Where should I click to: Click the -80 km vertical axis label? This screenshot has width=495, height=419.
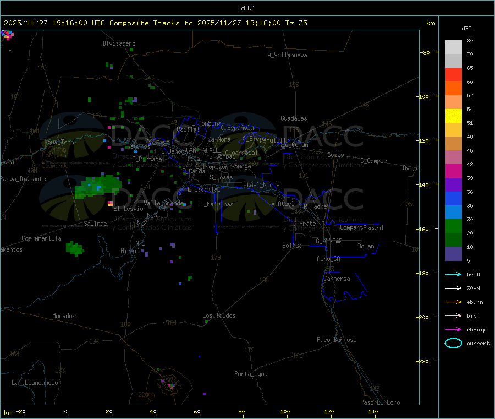(425, 52)
